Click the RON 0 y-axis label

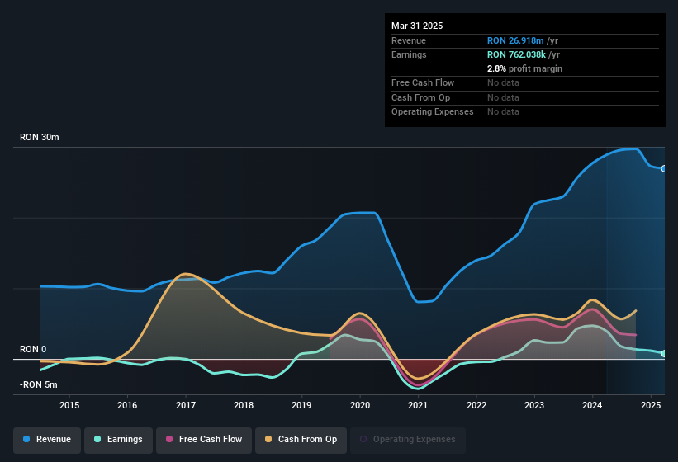pyautogui.click(x=33, y=349)
